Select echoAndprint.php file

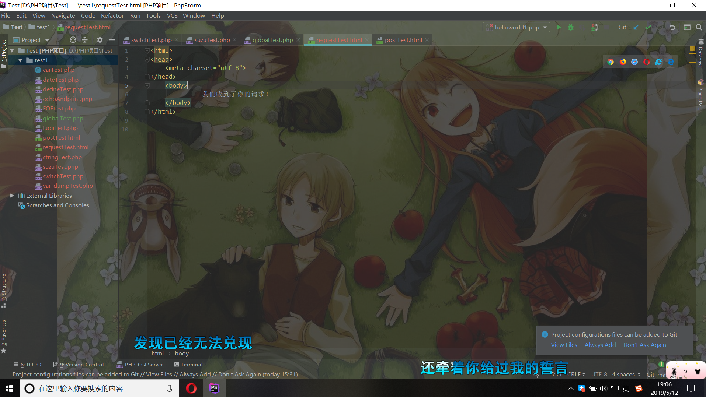67,99
